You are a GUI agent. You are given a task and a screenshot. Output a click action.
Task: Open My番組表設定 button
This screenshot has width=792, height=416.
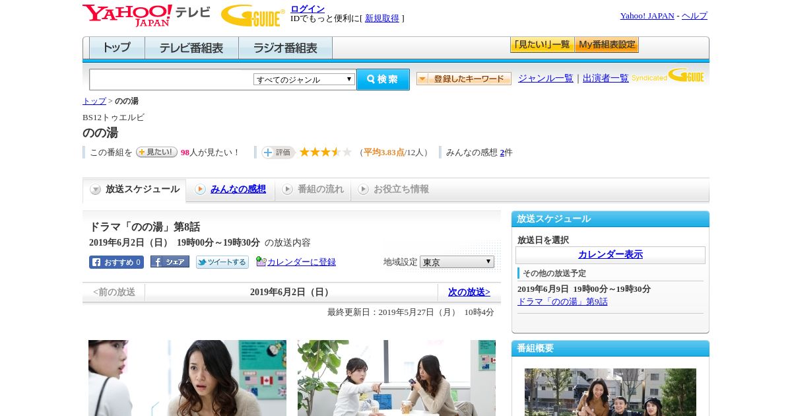tap(607, 45)
